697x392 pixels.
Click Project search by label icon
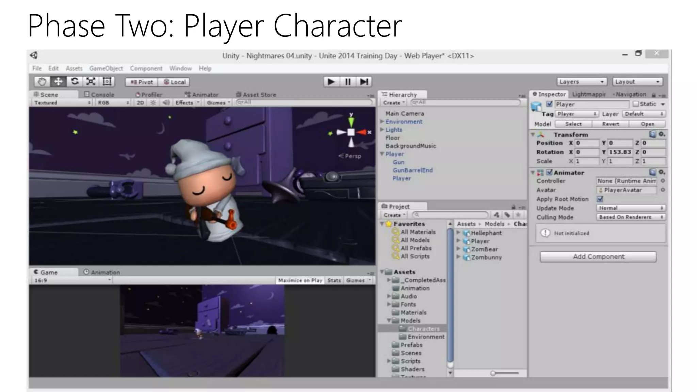(507, 215)
